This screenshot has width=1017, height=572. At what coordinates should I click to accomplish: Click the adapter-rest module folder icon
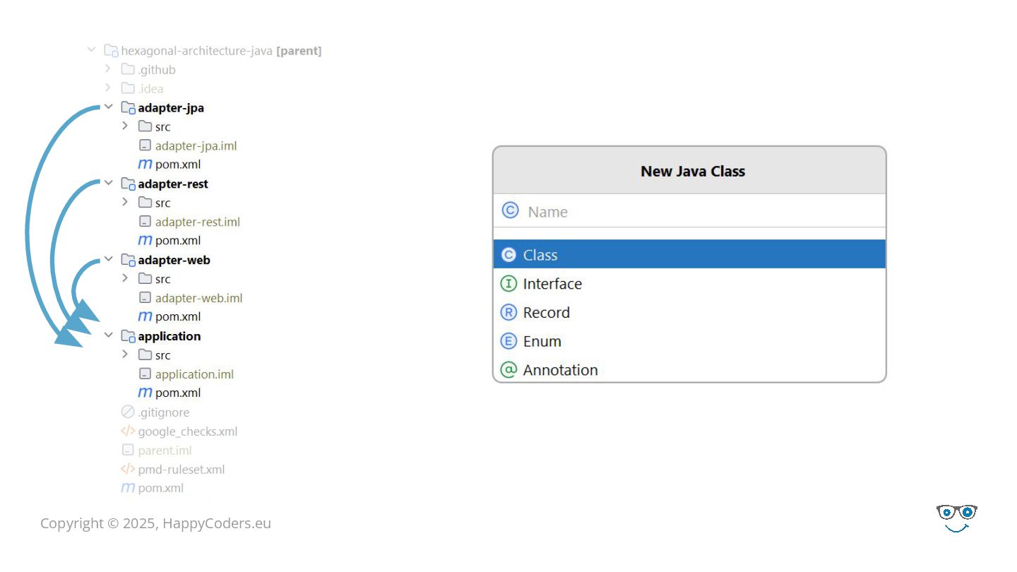tap(128, 184)
